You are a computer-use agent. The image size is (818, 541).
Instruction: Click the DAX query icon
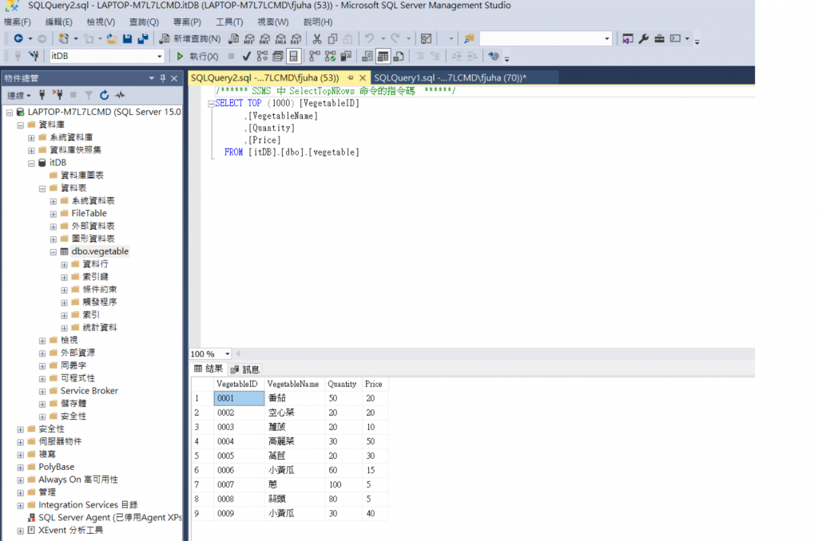(x=296, y=38)
